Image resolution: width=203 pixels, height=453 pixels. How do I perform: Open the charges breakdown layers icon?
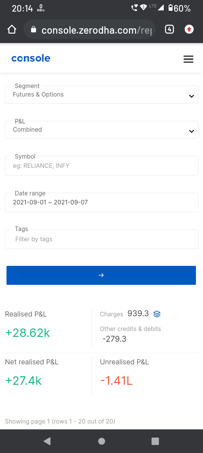(x=157, y=314)
